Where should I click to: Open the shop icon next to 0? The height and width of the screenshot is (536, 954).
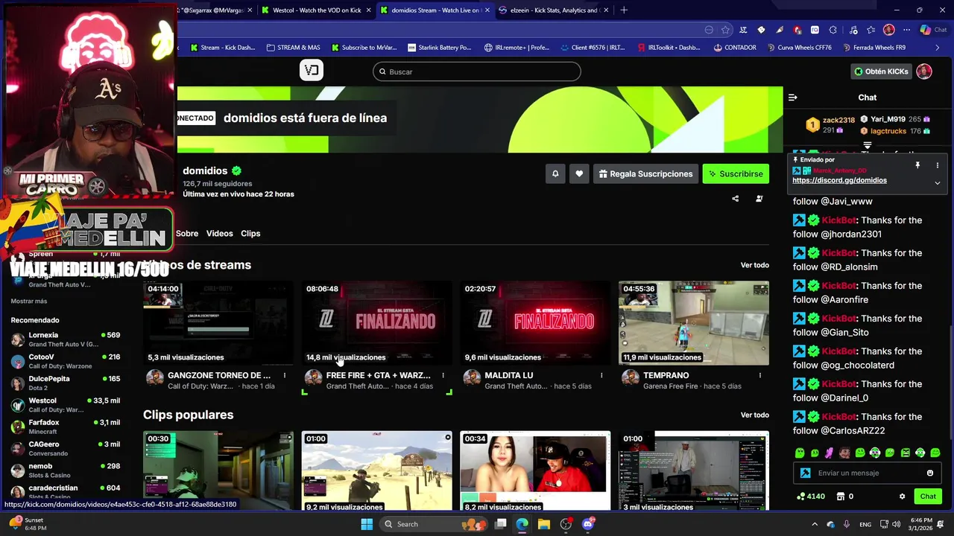tap(840, 497)
